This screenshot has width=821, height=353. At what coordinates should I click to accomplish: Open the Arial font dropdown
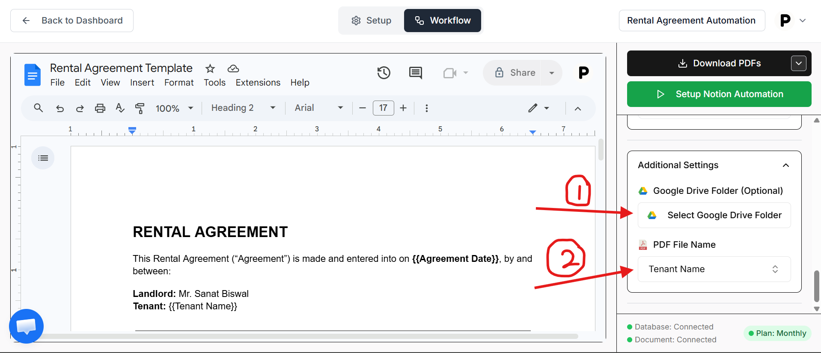tap(318, 108)
